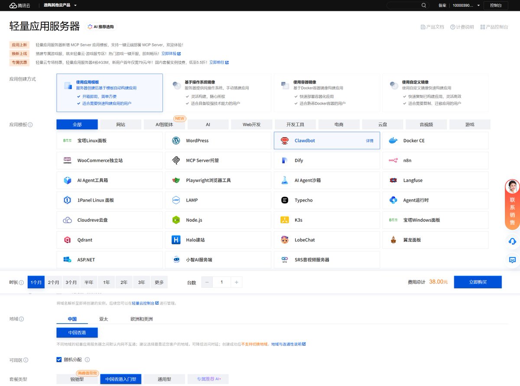Follow the 立即体验 link
This screenshot has height=386, width=520.
coord(171,54)
